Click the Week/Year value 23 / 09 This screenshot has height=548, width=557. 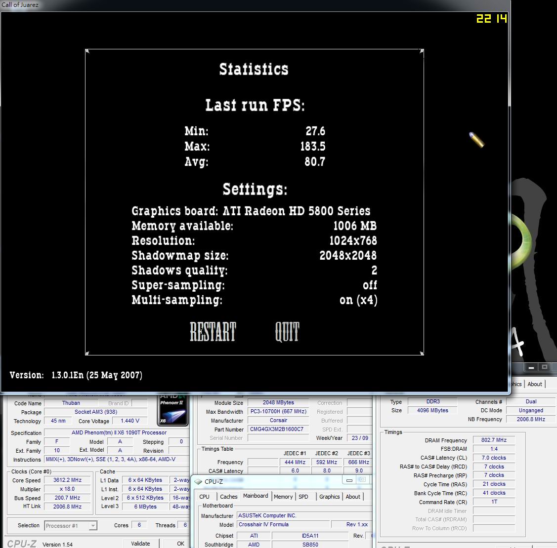tap(360, 438)
